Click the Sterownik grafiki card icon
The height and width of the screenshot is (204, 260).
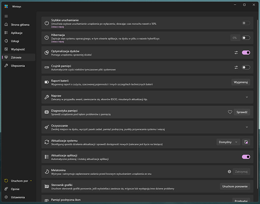[x=47, y=187]
